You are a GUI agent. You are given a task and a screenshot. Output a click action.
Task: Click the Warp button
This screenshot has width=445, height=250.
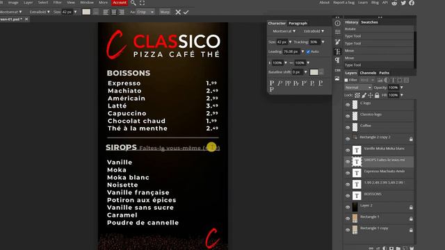(165, 12)
